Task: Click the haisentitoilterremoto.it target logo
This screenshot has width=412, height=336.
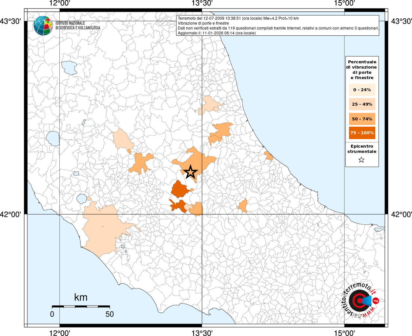Action: pos(360,300)
